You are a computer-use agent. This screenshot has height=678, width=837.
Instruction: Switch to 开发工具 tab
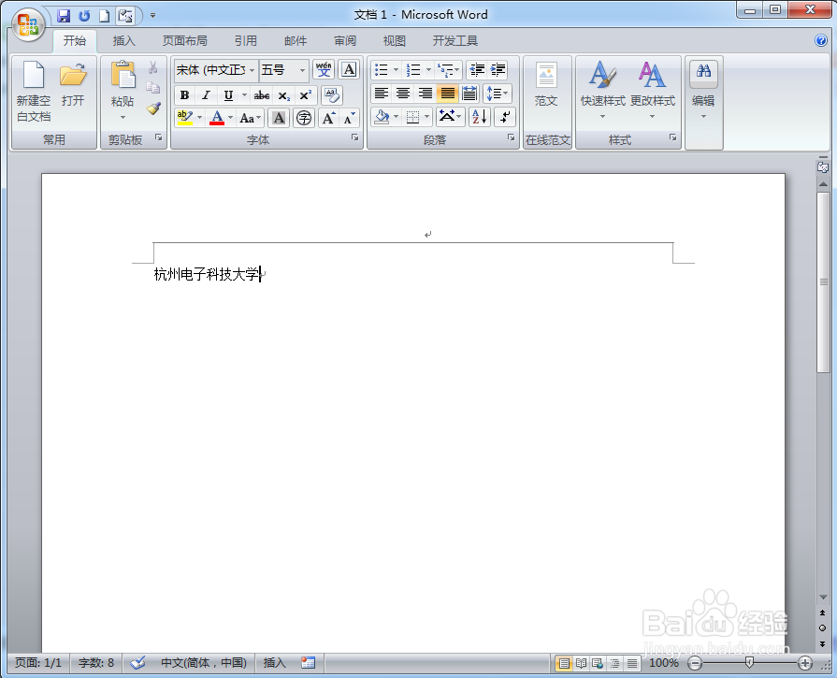[455, 40]
